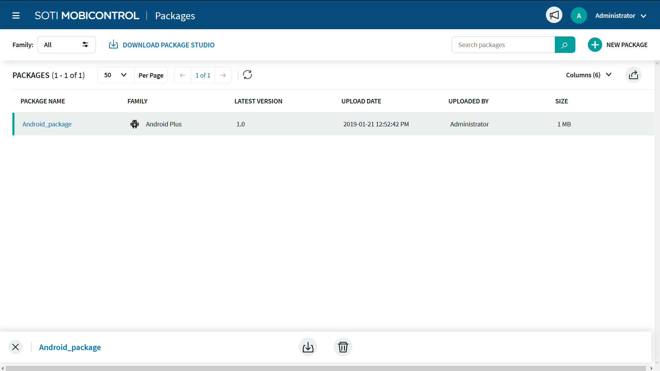This screenshot has height=371, width=660.
Task: Create a New Package
Action: (x=618, y=45)
